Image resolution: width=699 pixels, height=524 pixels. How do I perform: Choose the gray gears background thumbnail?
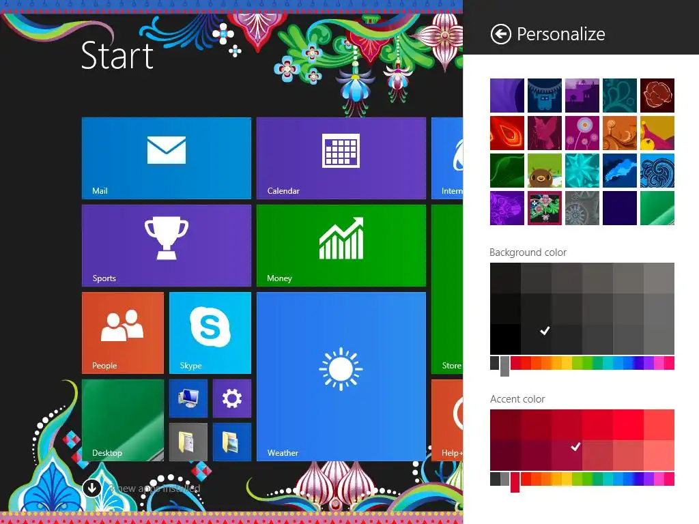pyautogui.click(x=582, y=208)
